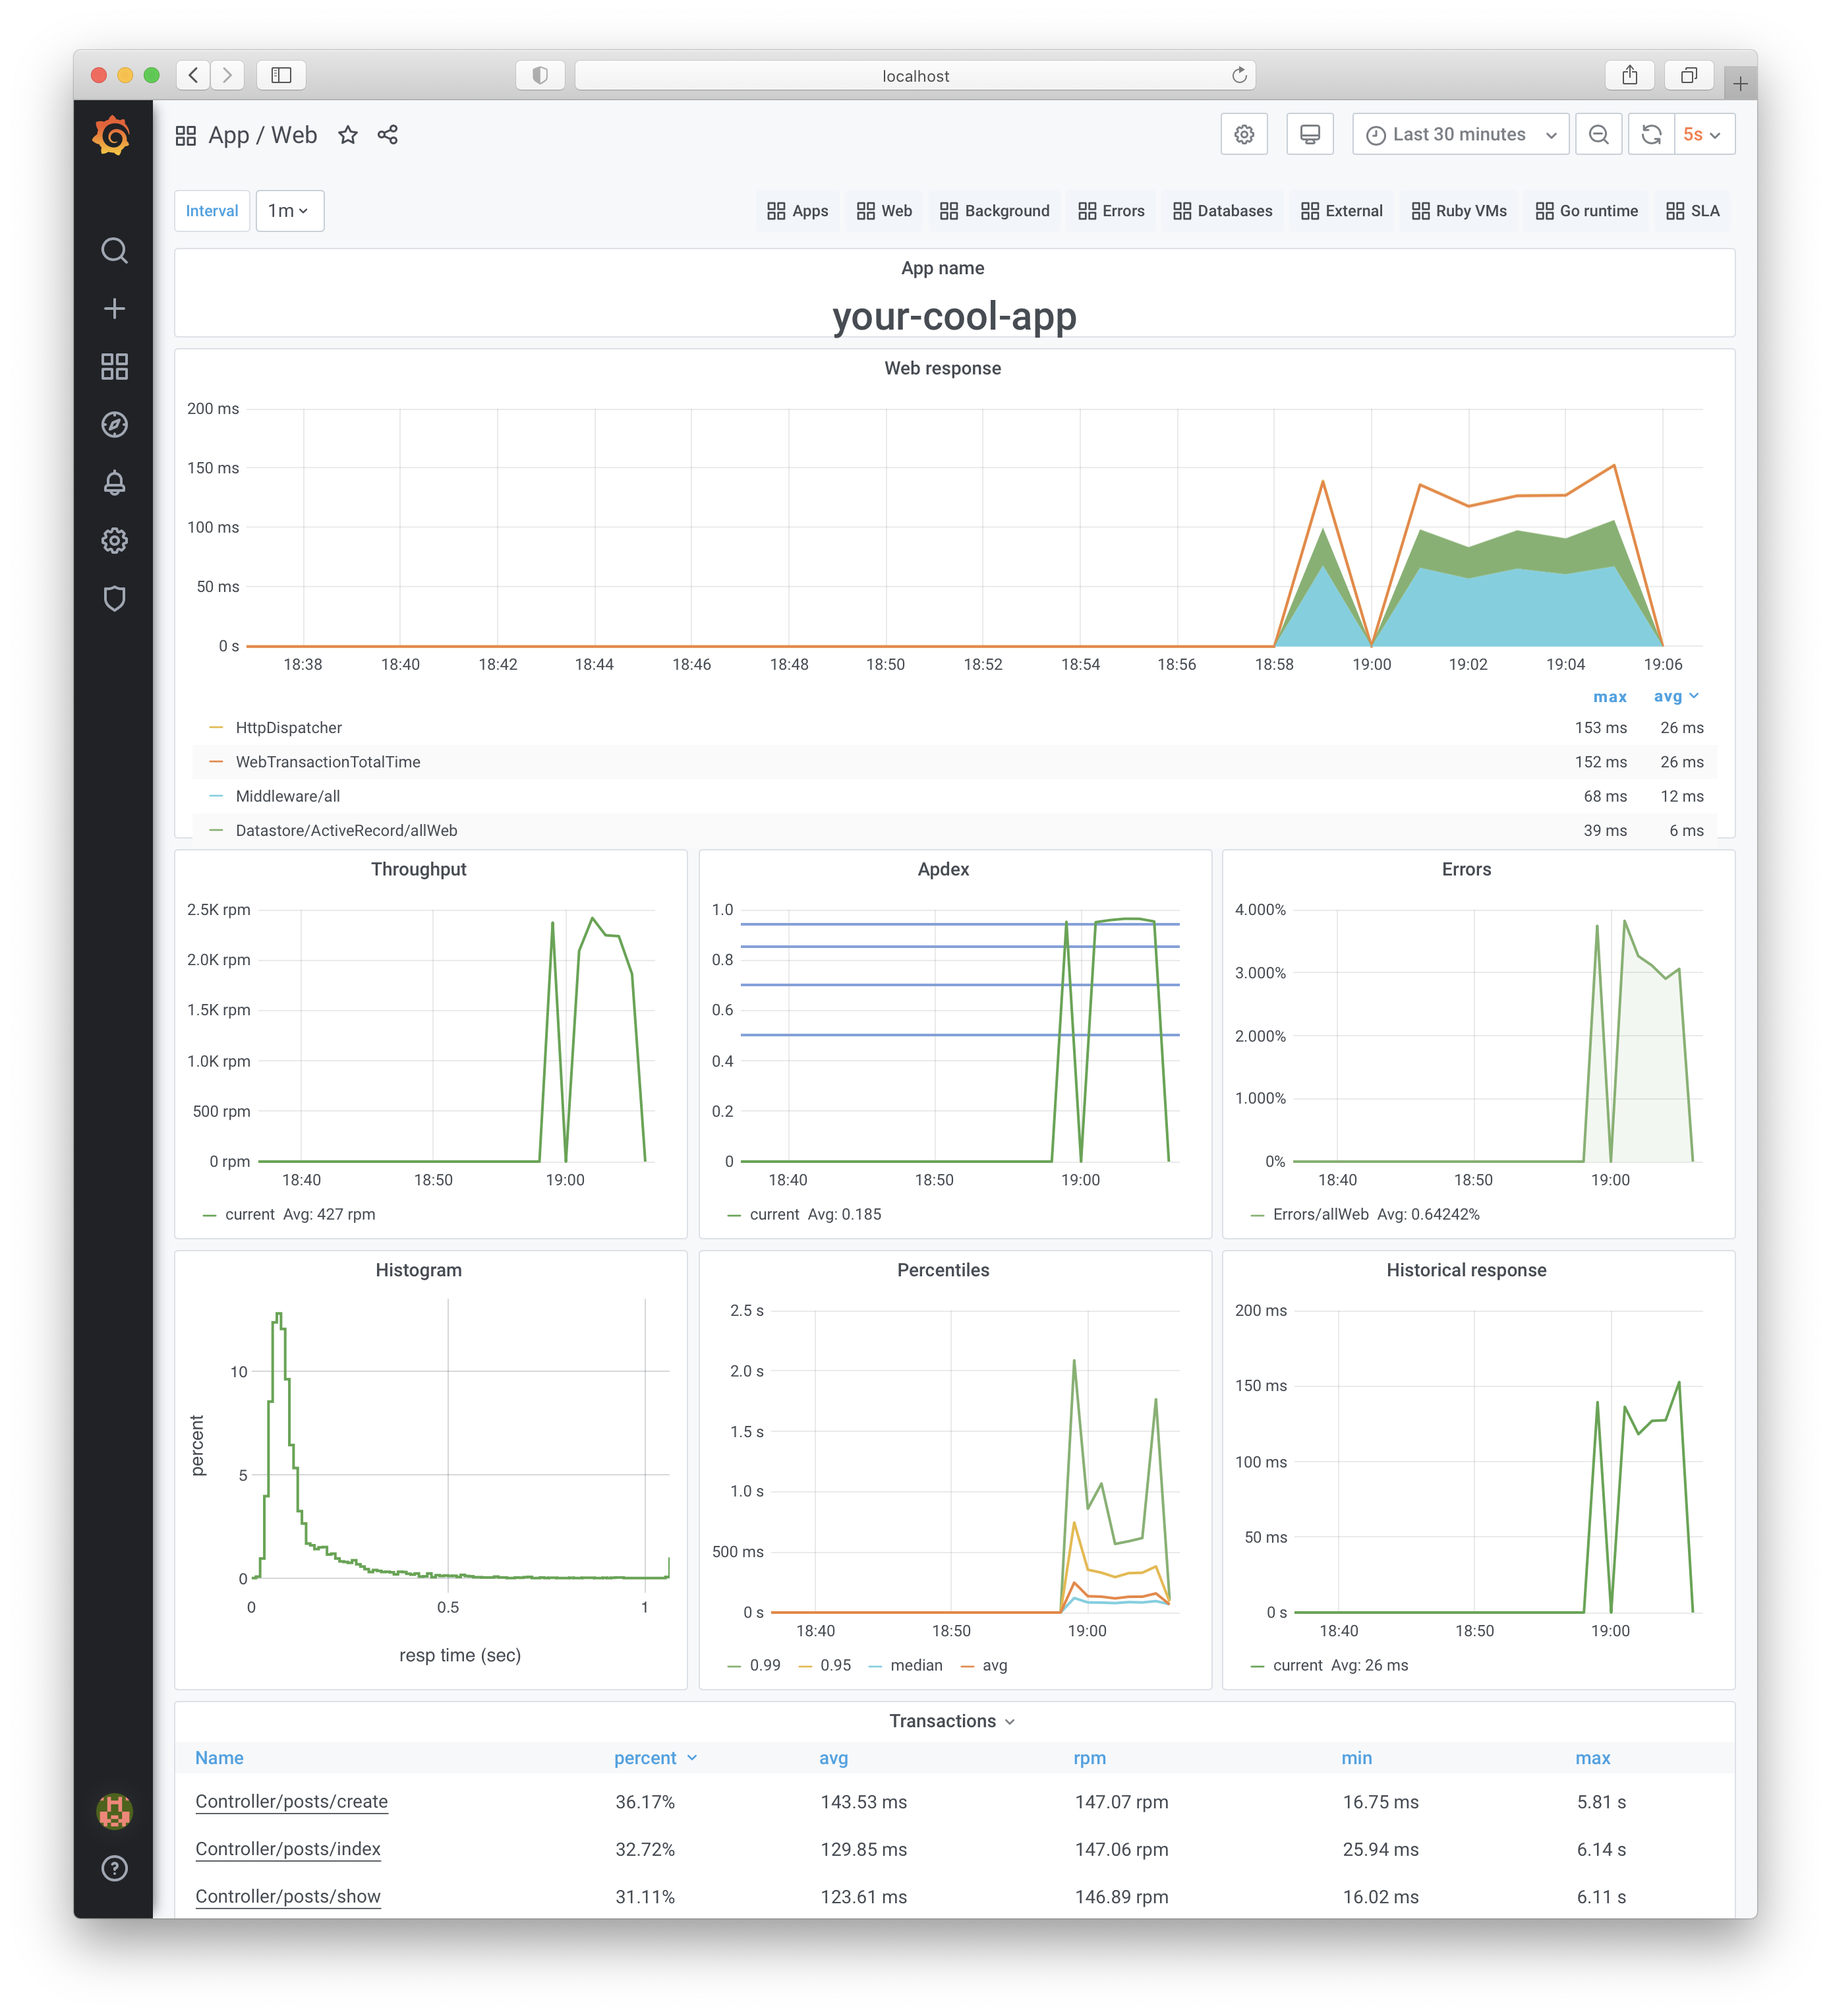Share dashboard via share icon
The width and height of the screenshot is (1831, 2016).
[388, 135]
